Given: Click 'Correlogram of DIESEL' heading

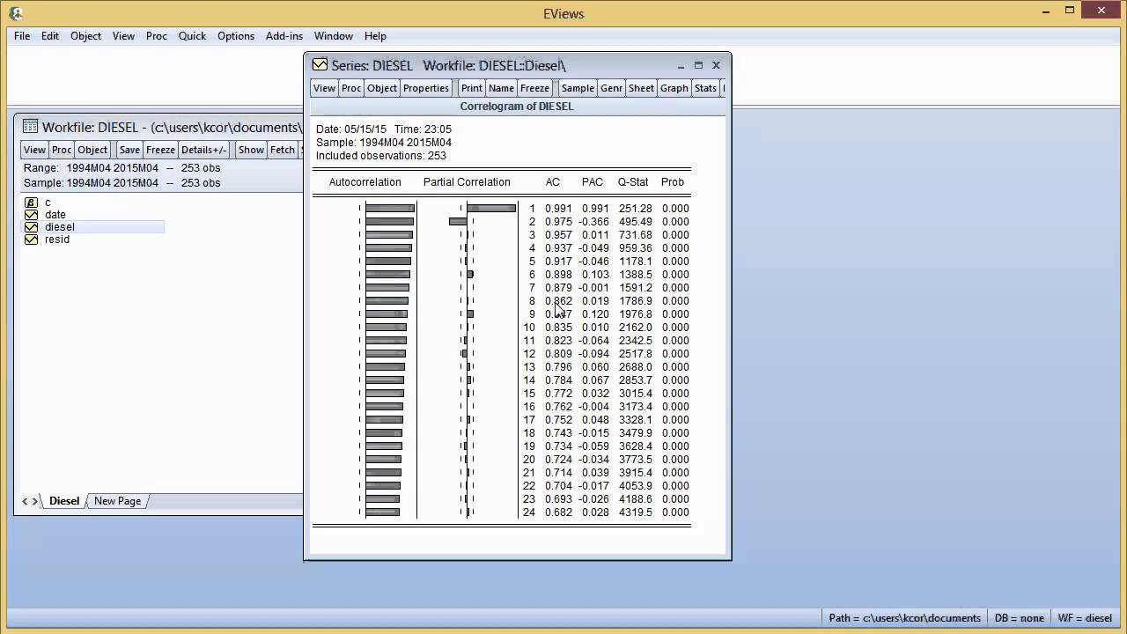Looking at the screenshot, I should pos(517,107).
